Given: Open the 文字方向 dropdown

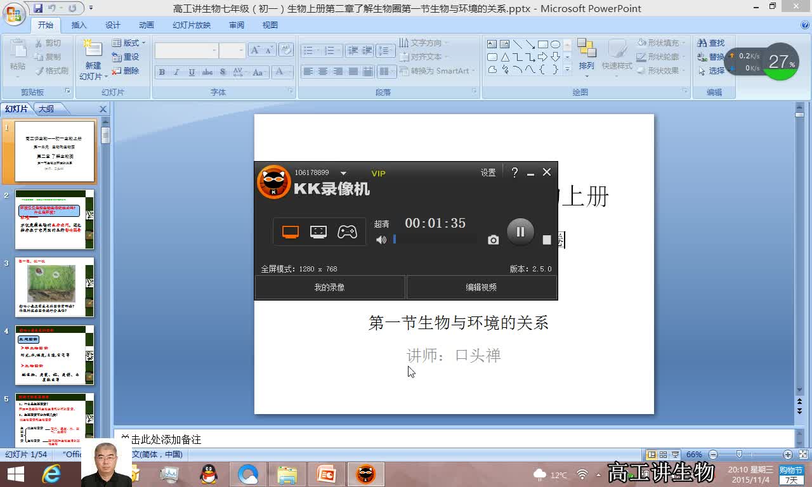Looking at the screenshot, I should pos(424,43).
